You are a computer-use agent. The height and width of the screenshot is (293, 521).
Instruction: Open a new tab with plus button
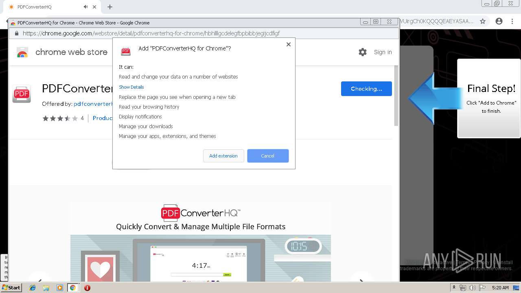110,7
